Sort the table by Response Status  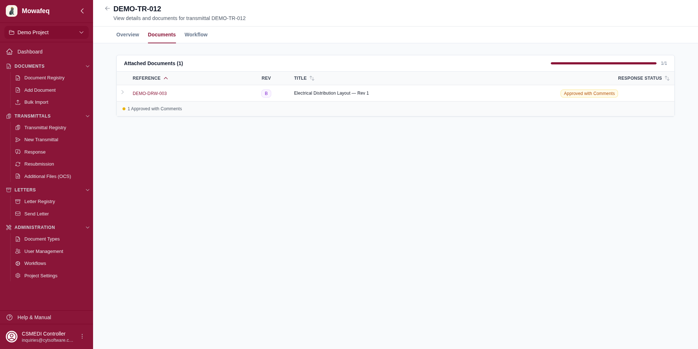point(667,78)
